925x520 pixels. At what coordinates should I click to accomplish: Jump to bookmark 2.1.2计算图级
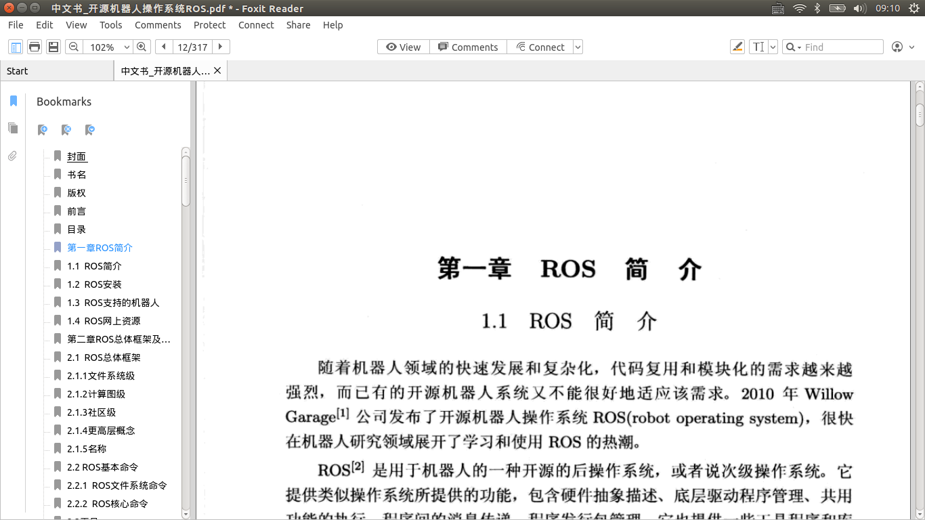96,394
